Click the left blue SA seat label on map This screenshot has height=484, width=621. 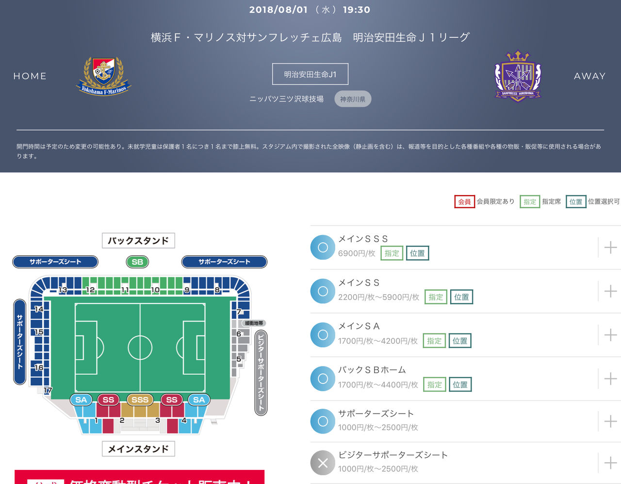pyautogui.click(x=82, y=400)
